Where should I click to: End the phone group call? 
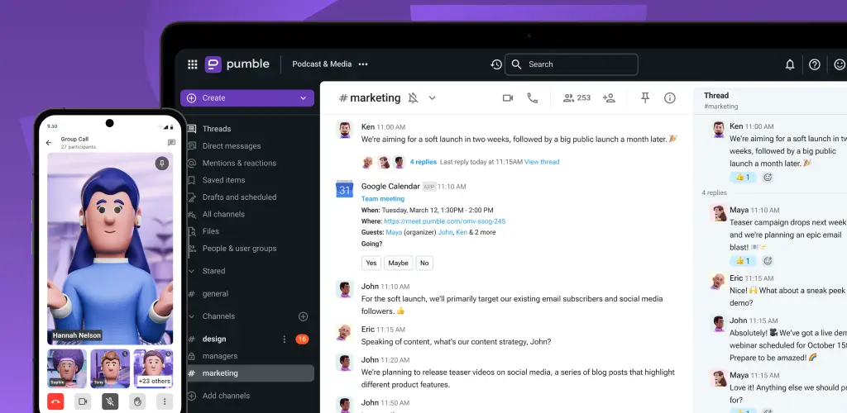point(55,401)
